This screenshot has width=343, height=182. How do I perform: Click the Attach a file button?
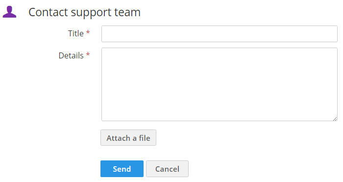(x=128, y=138)
